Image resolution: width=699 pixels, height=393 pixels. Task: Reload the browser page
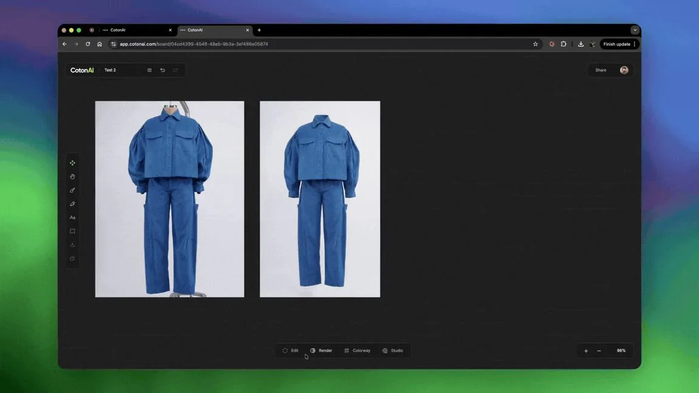(x=88, y=44)
